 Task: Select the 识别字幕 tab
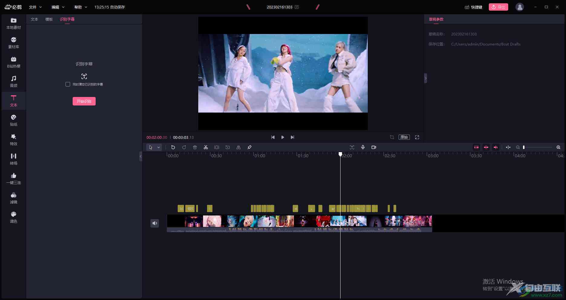point(67,19)
